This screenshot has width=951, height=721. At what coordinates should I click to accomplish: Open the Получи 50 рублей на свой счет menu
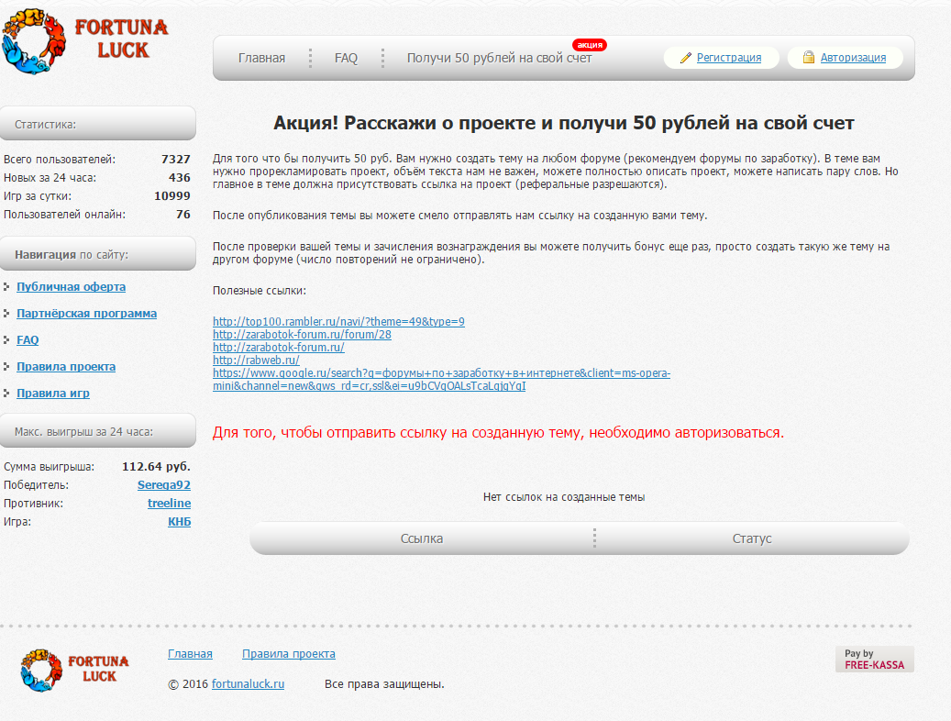499,59
